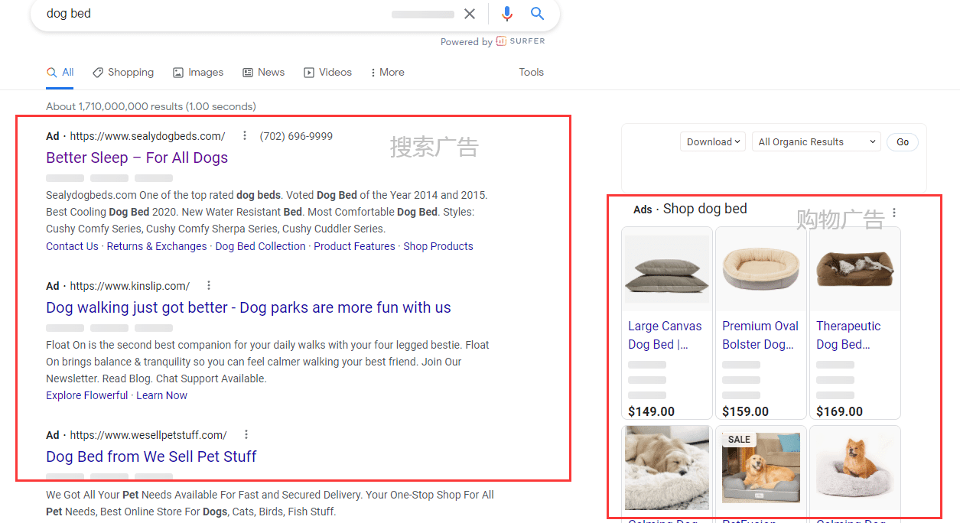
Task: Open the Premium Oval Bolster Dog product image
Action: point(761,269)
